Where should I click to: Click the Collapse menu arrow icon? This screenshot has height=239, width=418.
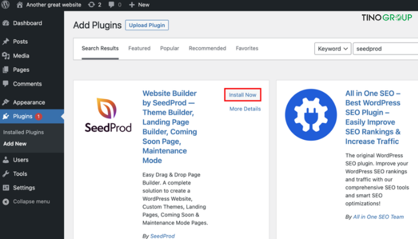click(x=6, y=202)
